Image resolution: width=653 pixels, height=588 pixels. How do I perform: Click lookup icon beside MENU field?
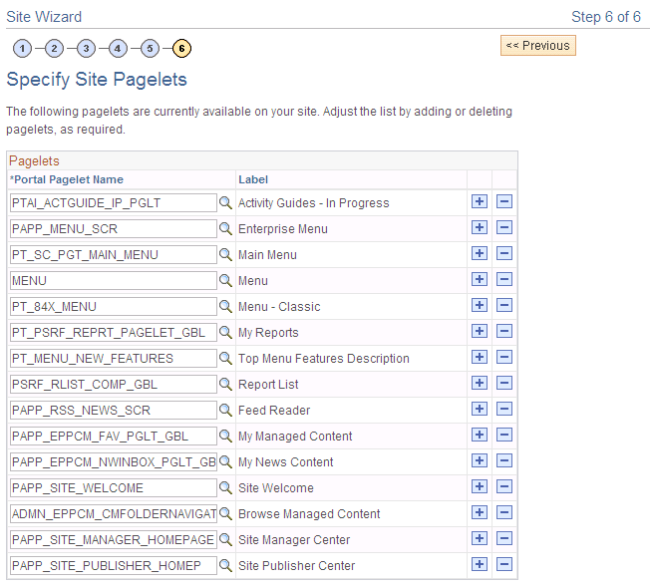[225, 281]
